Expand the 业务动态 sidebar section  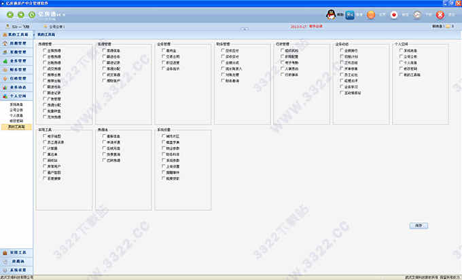click(16, 87)
